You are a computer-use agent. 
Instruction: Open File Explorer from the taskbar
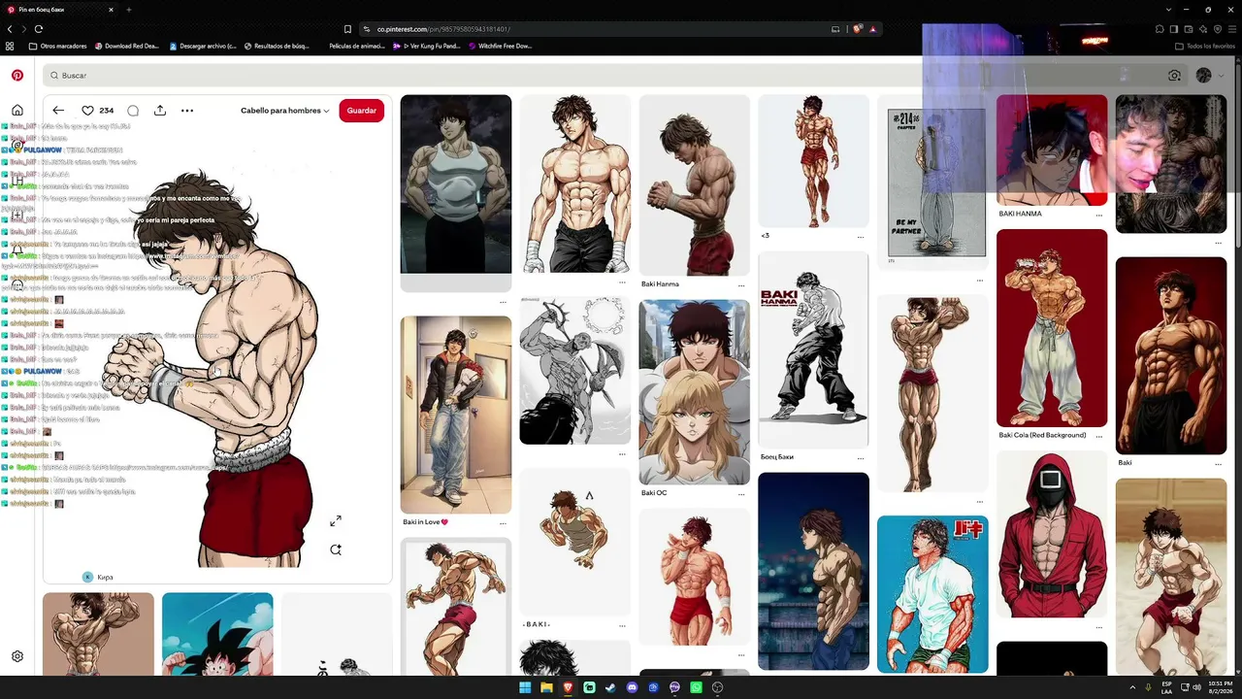(546, 687)
